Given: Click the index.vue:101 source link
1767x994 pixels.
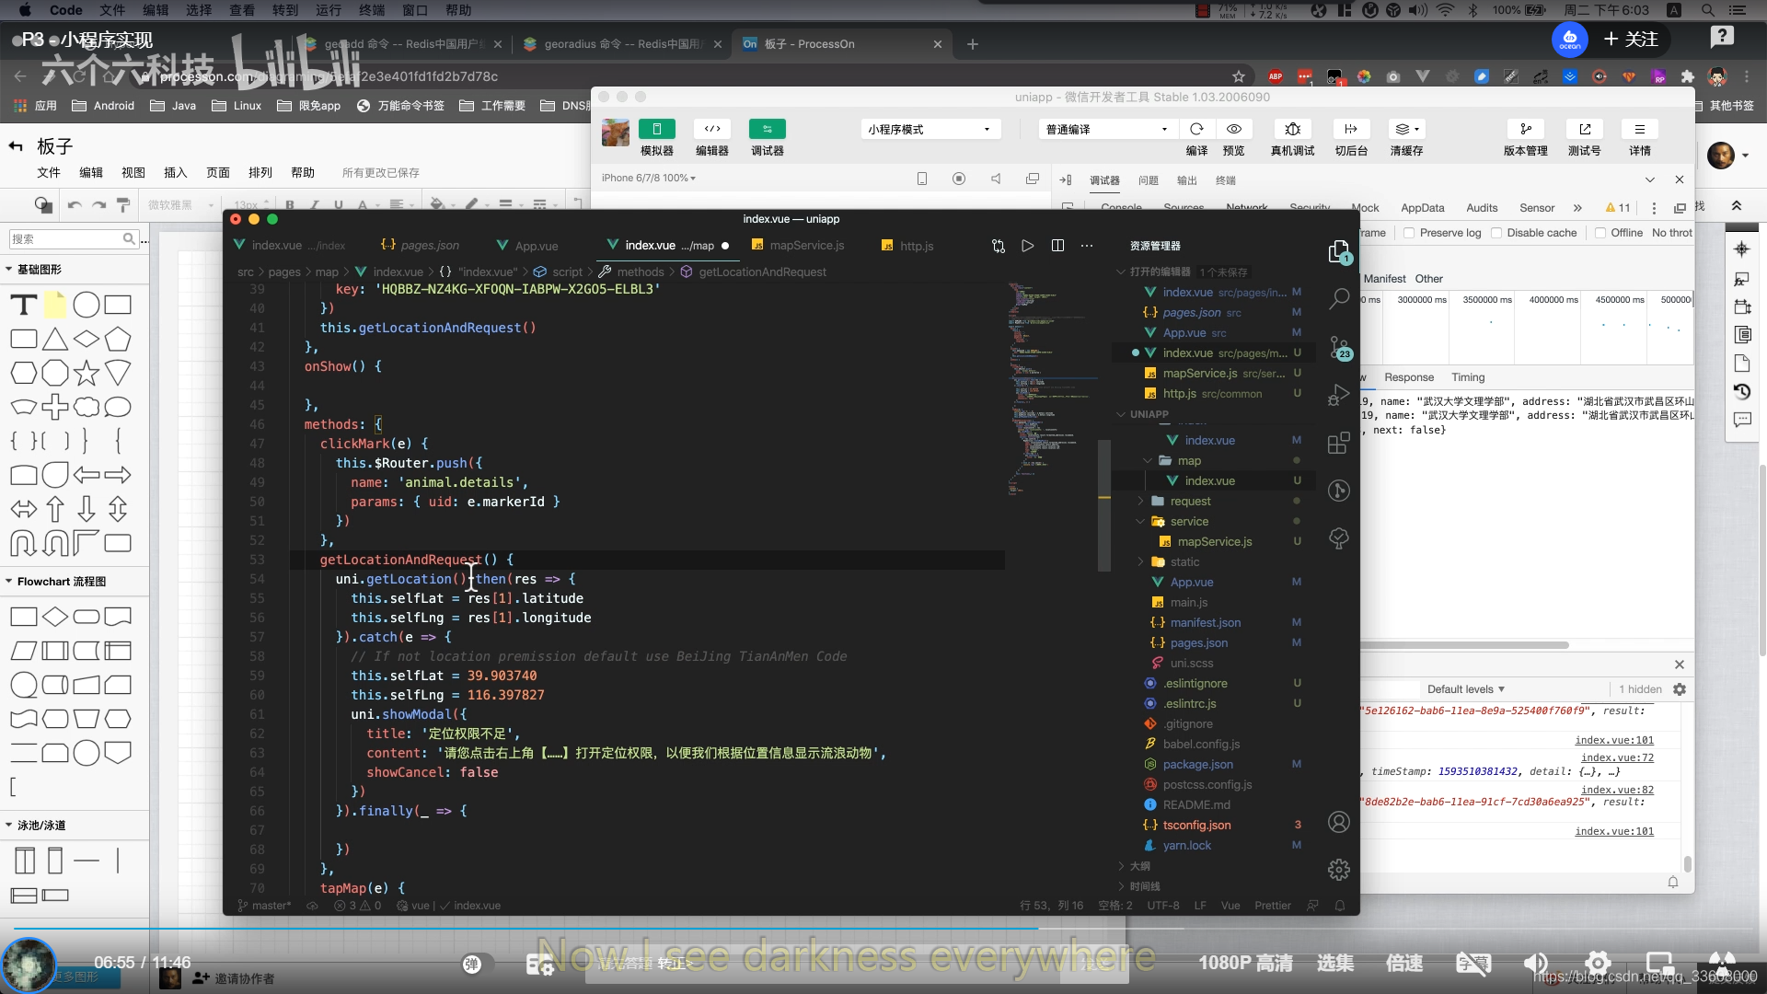Looking at the screenshot, I should tap(1613, 740).
